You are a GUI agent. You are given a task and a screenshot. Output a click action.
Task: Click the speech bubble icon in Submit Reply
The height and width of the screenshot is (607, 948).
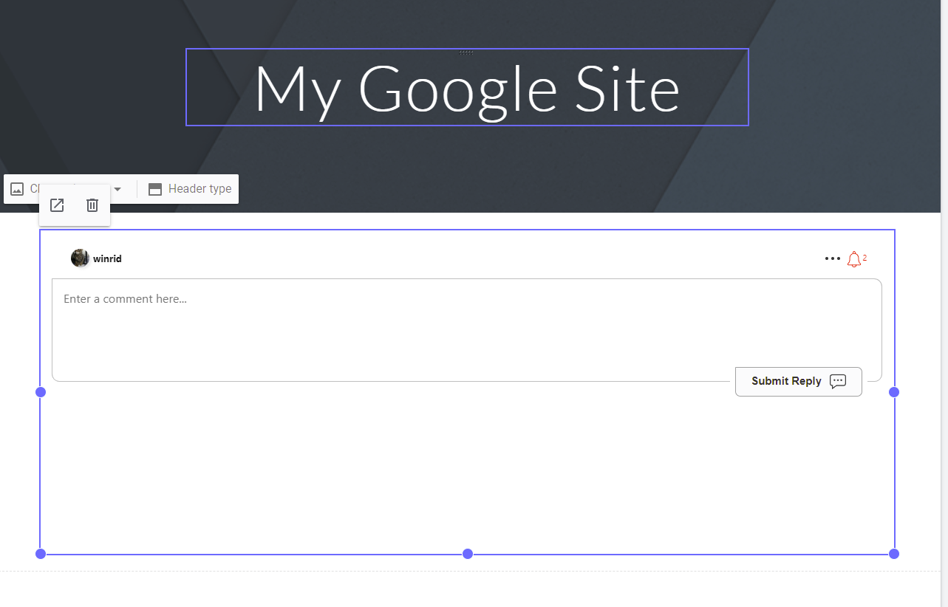click(x=838, y=381)
